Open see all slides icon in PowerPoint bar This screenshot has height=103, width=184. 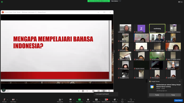(x=83, y=91)
